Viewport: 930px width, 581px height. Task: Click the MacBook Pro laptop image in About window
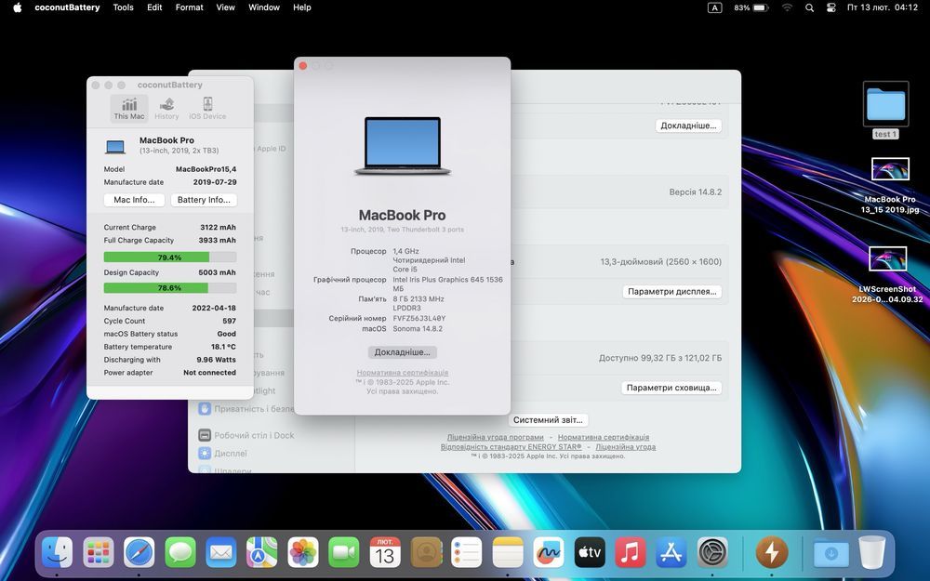coord(403,145)
